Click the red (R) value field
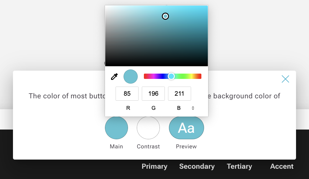Screen dimensions: 309x179 pos(127,94)
